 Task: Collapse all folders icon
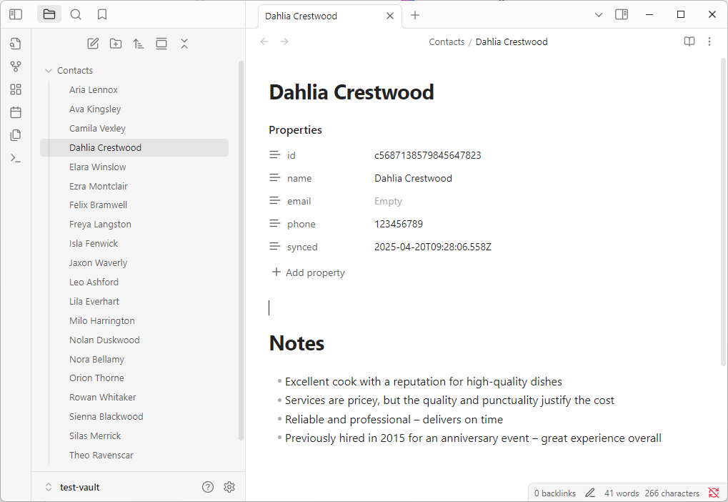point(184,44)
